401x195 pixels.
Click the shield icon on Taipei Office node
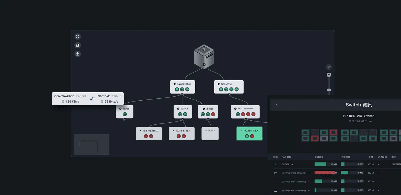tap(177, 89)
